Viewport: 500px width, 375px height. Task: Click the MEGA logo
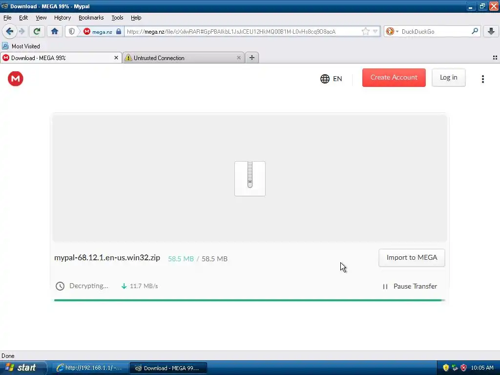(15, 79)
